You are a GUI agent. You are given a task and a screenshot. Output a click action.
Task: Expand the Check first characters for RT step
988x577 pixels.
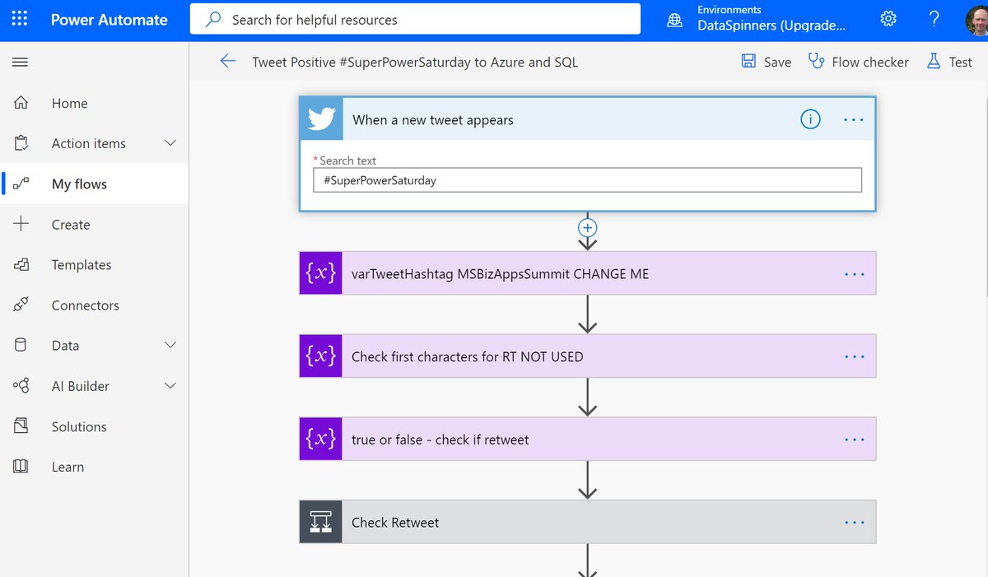[587, 356]
